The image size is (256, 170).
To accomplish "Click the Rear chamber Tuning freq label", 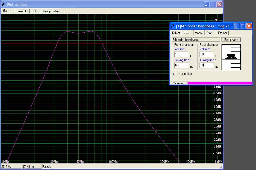I will coord(208,60).
